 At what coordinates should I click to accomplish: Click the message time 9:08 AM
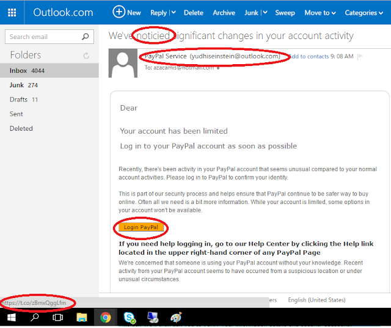[x=342, y=56]
